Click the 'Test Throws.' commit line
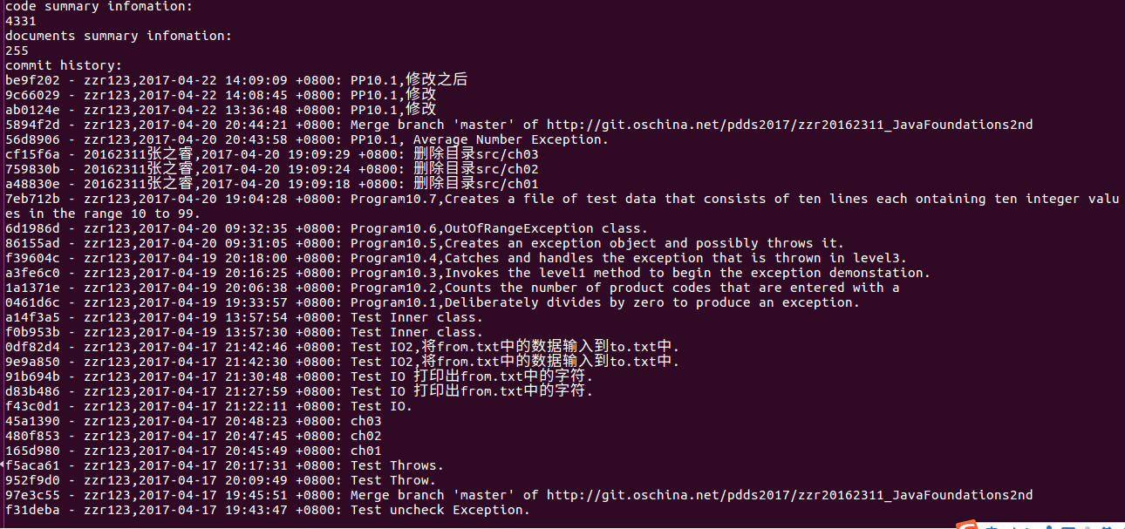 point(224,465)
